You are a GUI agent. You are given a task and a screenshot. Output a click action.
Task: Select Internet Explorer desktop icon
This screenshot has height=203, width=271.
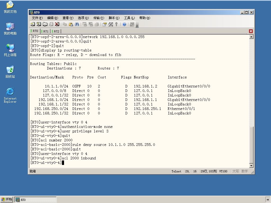tap(10, 95)
